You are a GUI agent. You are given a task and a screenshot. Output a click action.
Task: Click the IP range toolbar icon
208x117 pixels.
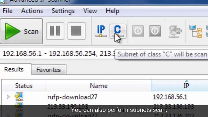101,31
